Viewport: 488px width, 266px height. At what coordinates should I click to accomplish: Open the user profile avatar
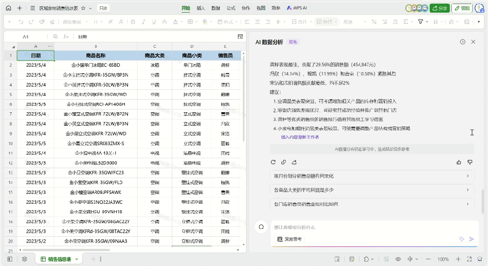coord(479,8)
